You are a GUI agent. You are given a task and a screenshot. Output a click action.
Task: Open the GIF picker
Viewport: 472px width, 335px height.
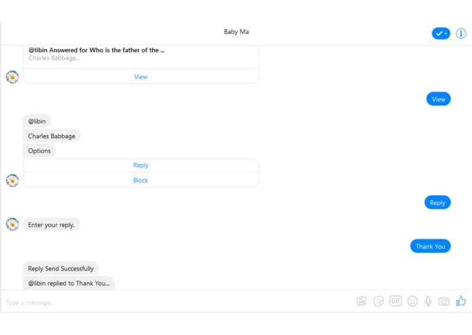395,300
